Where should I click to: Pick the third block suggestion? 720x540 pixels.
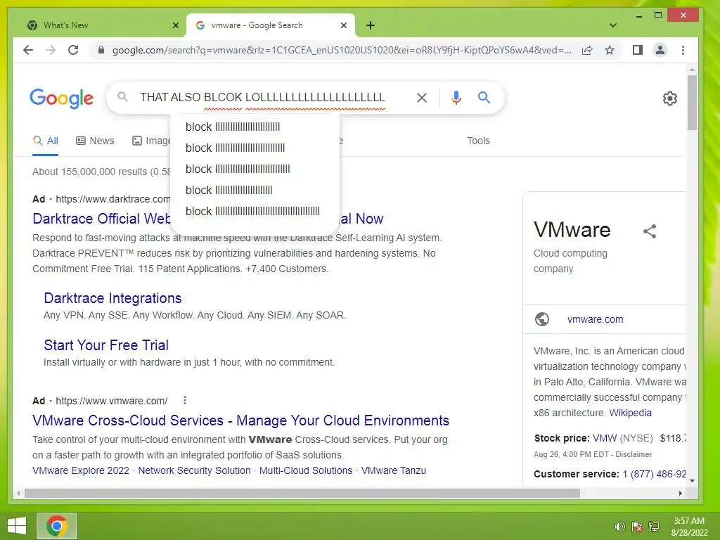click(255, 169)
